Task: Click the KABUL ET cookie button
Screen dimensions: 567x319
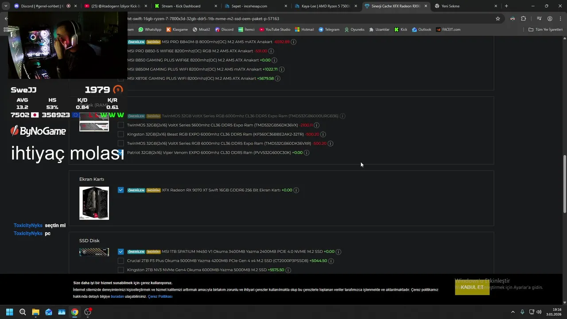Action: tap(472, 287)
